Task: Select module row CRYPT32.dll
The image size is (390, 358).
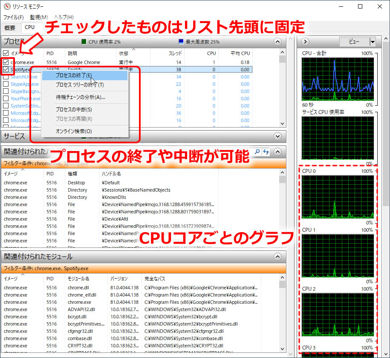Action: (80, 346)
